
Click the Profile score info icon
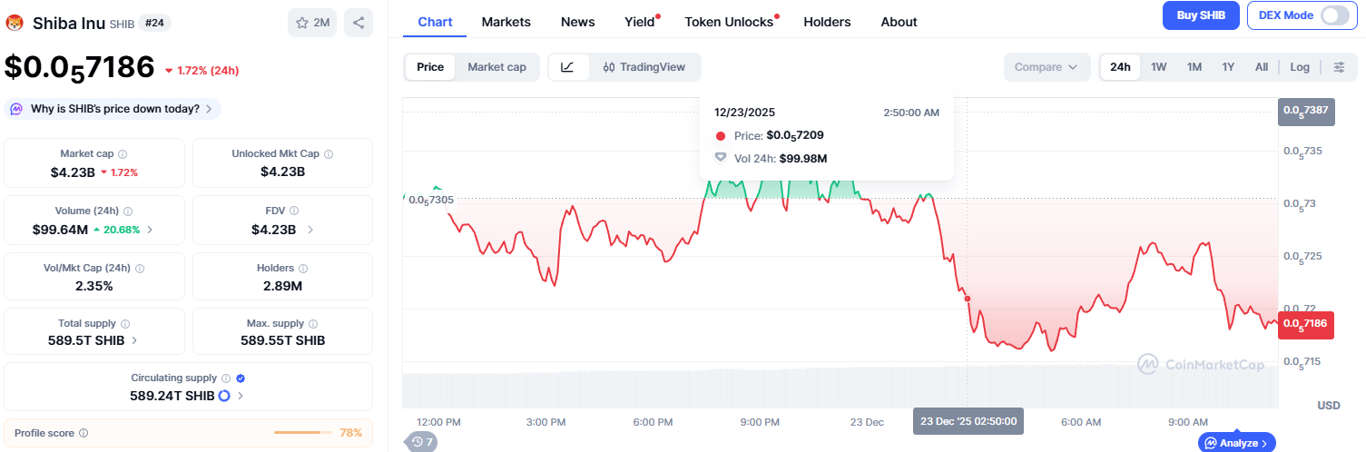tap(84, 434)
